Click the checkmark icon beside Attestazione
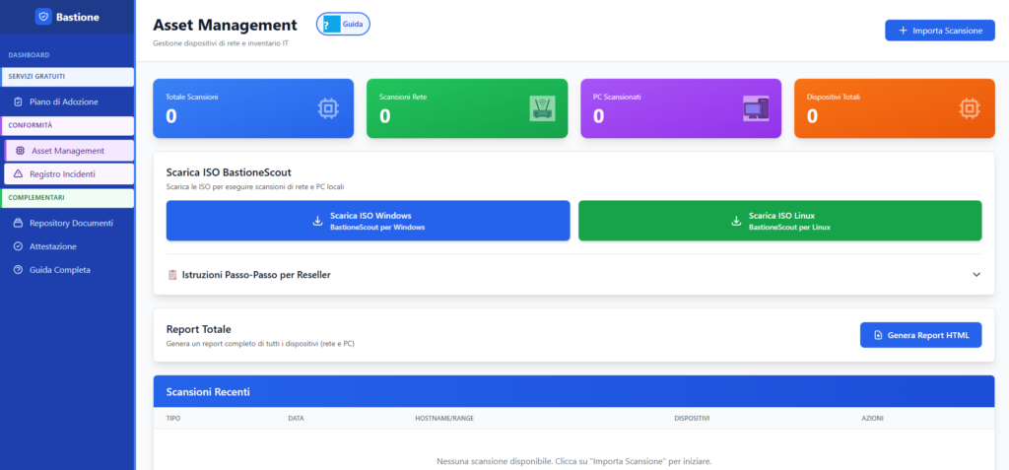This screenshot has height=470, width=1009. [x=18, y=246]
